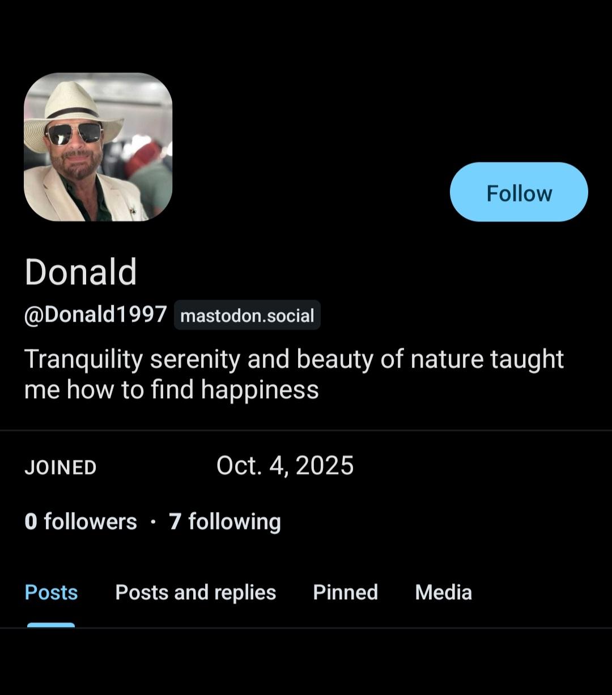Click the Follow button

tap(518, 193)
